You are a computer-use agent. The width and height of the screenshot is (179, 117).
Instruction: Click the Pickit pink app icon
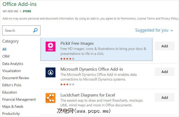[x=50, y=46]
